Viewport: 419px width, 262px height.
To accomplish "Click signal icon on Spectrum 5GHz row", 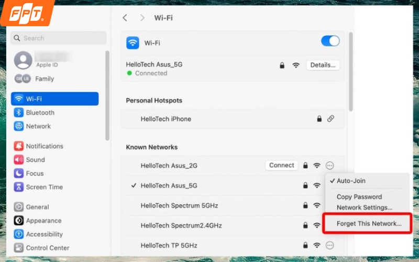I will 317,205.
